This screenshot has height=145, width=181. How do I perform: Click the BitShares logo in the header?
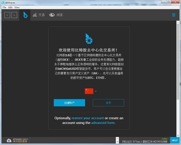tap(25, 15)
